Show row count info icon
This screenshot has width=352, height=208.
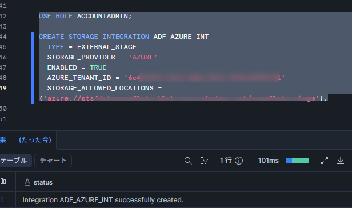point(239,161)
